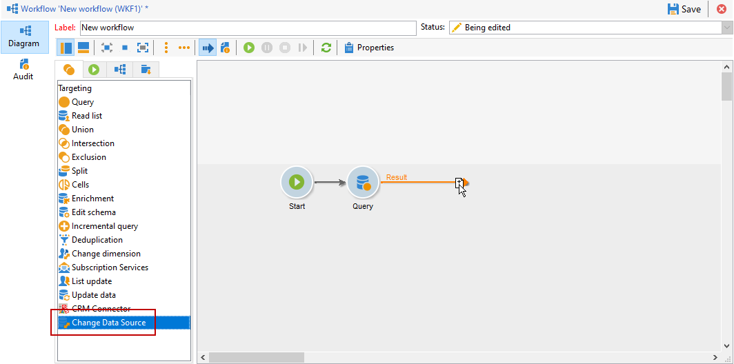
Task: Reset diagram zoom with the small square icon
Action: [125, 48]
